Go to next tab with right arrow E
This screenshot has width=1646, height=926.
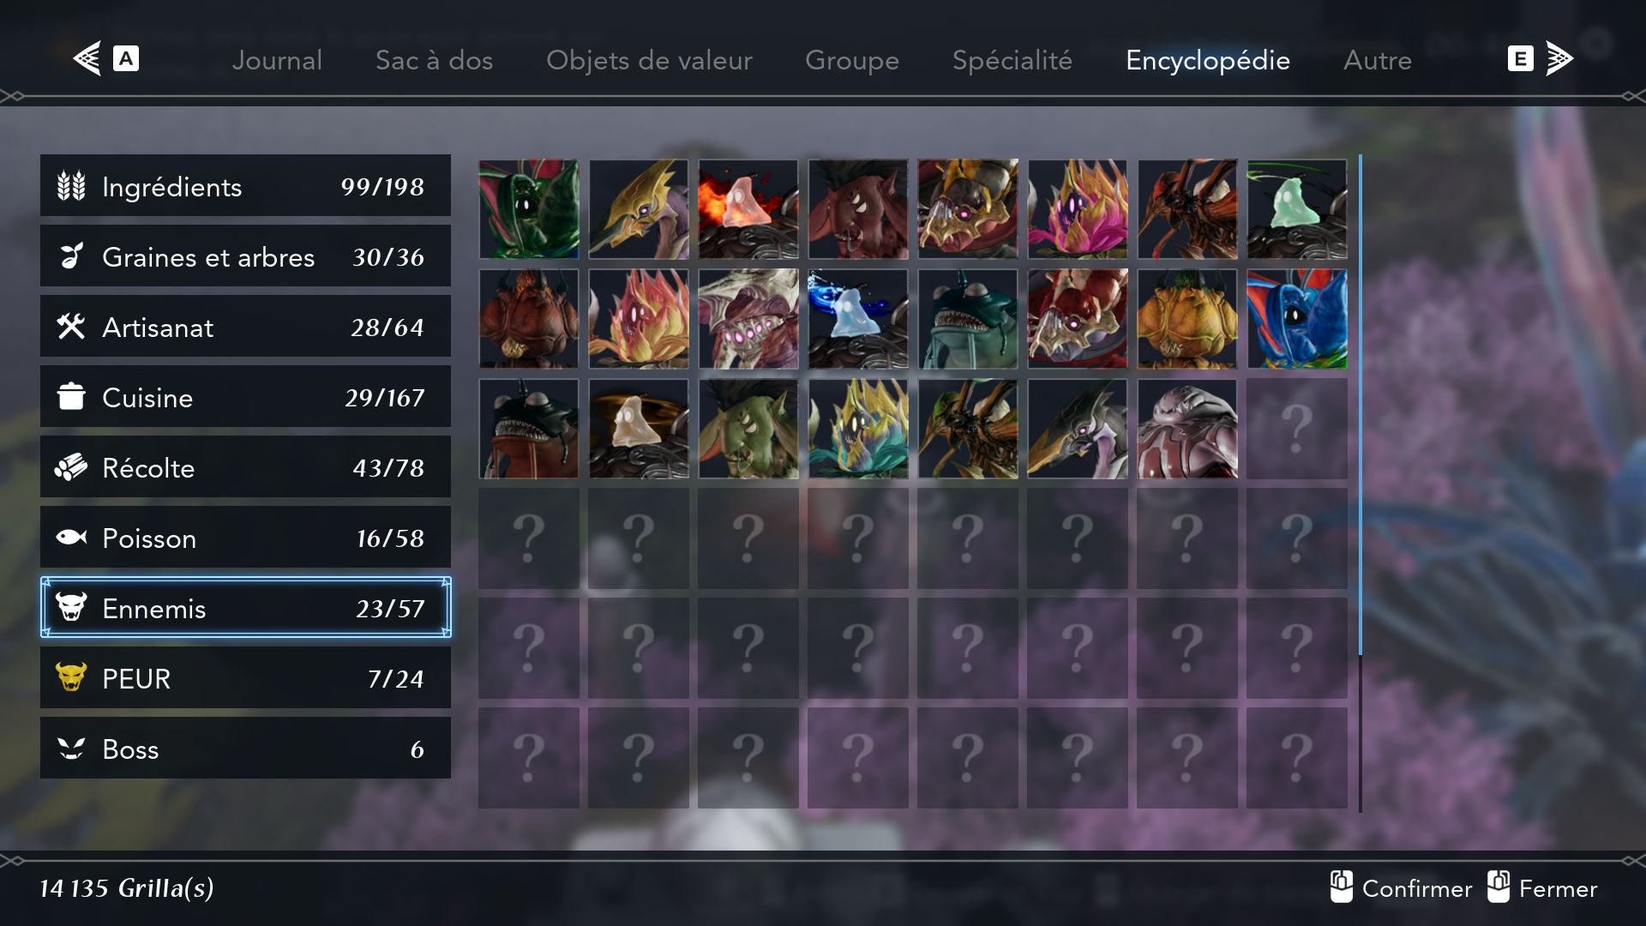(1541, 59)
